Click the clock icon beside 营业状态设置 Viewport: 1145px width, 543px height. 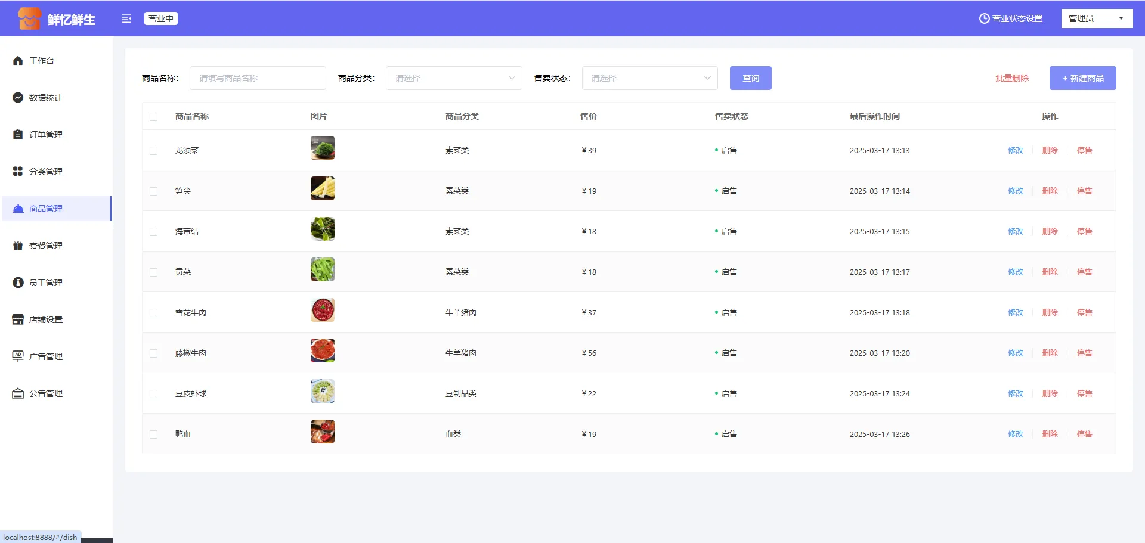[984, 18]
